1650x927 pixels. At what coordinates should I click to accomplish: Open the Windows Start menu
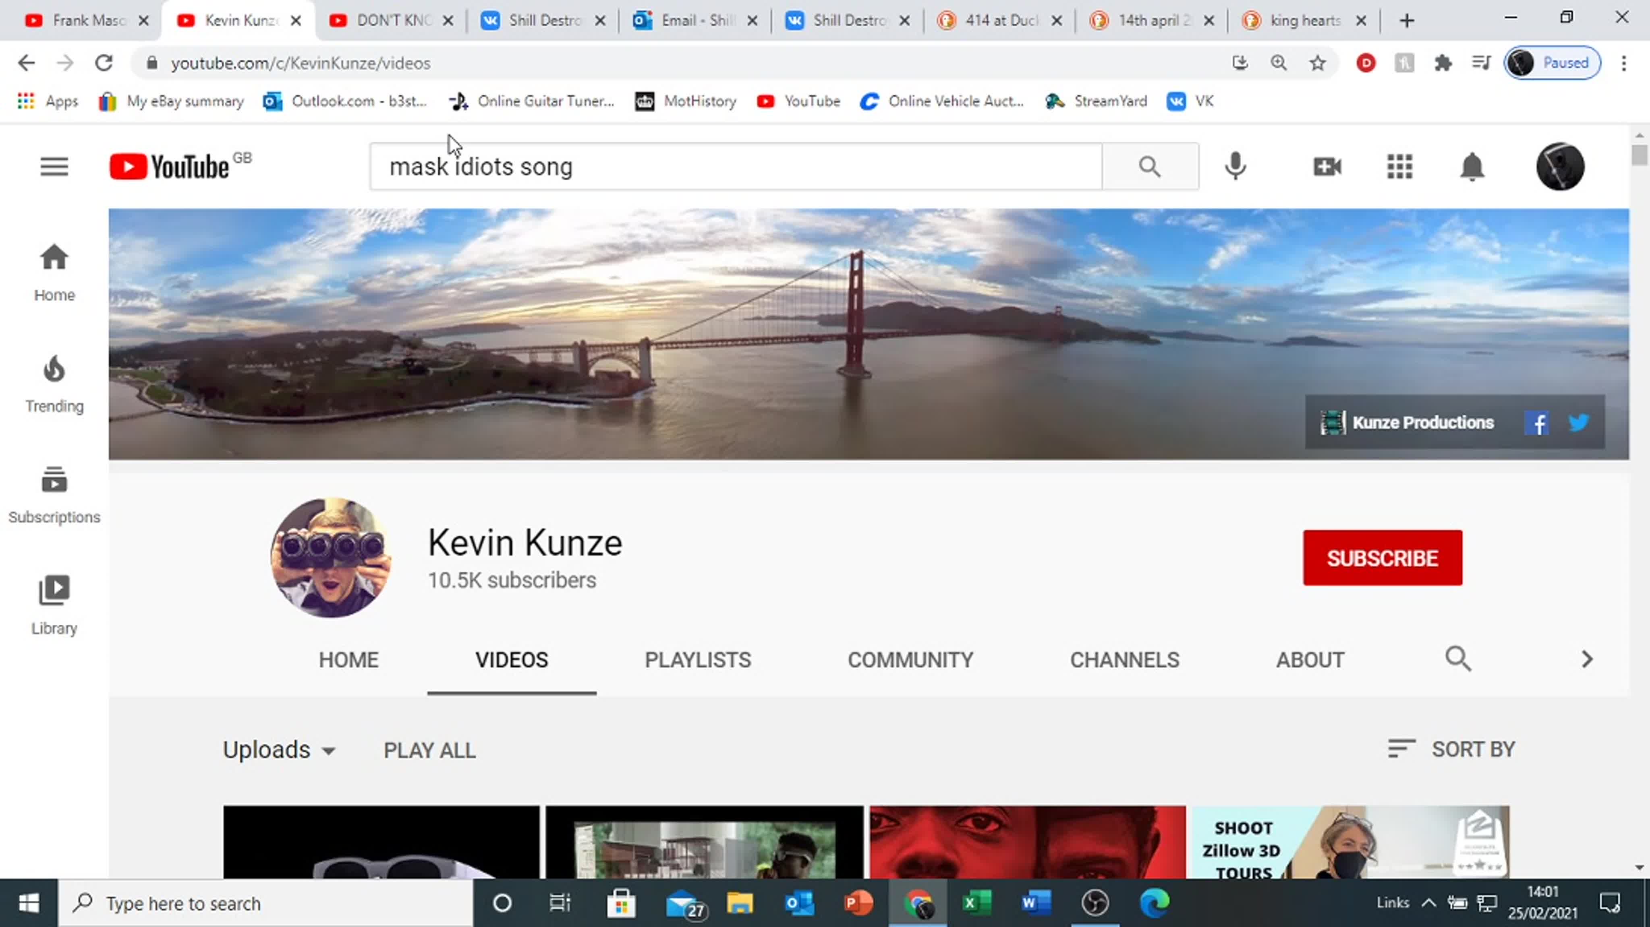(29, 903)
